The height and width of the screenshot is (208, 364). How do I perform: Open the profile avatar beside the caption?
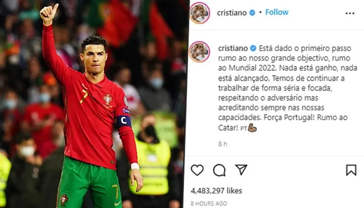click(x=199, y=52)
